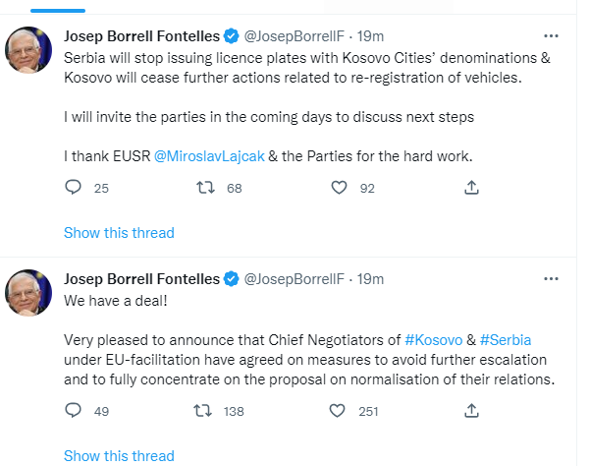Image resolution: width=590 pixels, height=466 pixels.
Task: Like the tweet with 92 likes
Action: (339, 187)
